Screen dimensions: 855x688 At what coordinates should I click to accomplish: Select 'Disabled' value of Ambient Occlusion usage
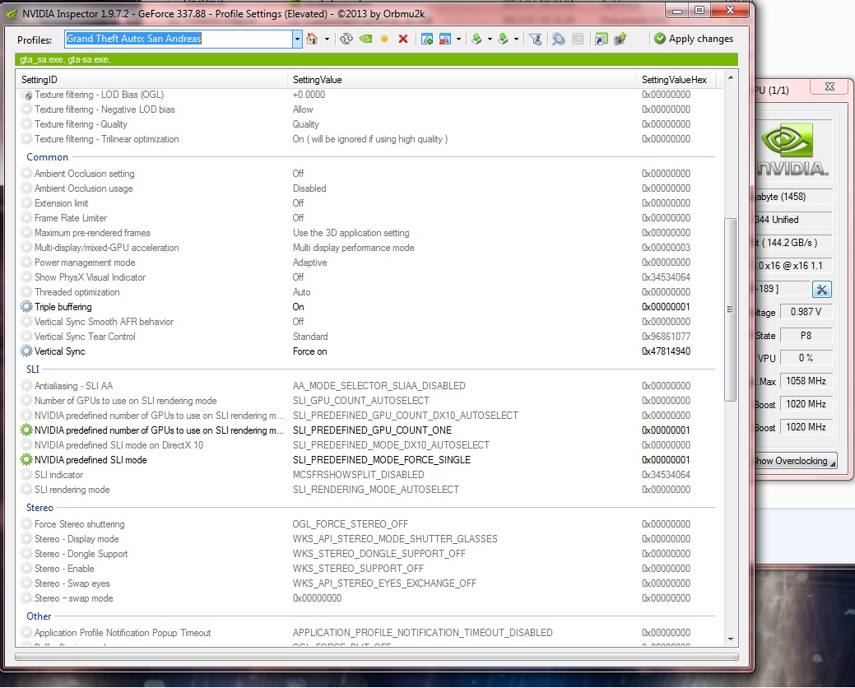309,188
